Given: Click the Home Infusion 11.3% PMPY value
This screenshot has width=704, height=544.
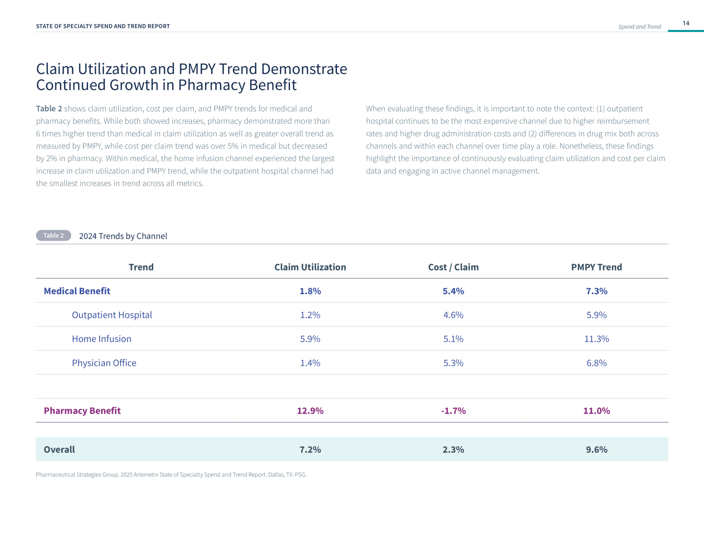Looking at the screenshot, I should pos(597,339).
